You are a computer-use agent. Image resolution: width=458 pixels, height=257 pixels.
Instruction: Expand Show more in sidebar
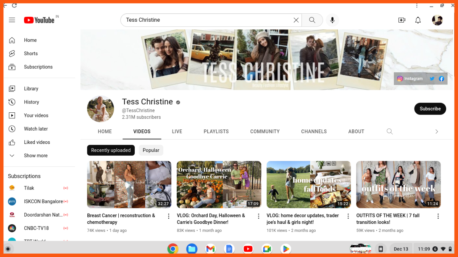point(35,156)
